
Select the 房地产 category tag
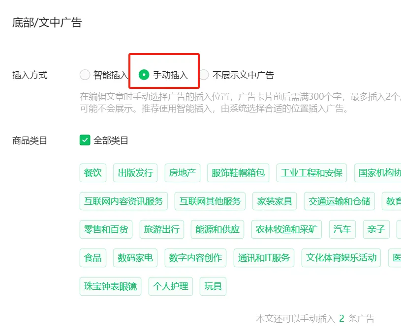[x=183, y=173]
